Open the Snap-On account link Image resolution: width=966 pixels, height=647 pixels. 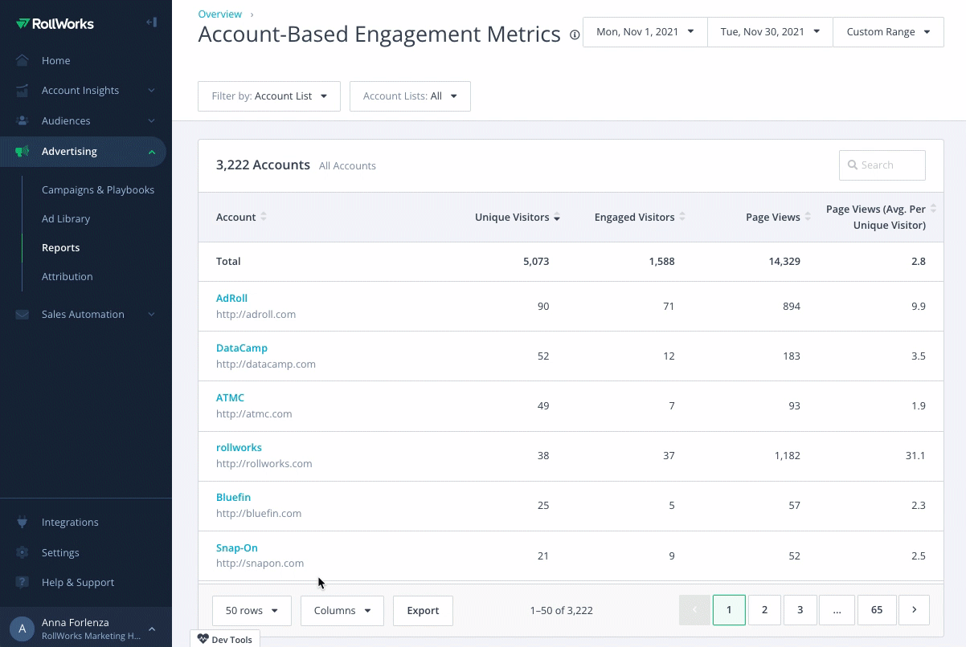coord(237,548)
